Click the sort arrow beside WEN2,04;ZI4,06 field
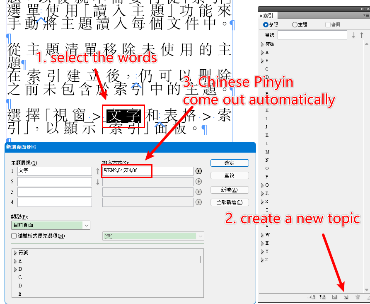 point(198,171)
